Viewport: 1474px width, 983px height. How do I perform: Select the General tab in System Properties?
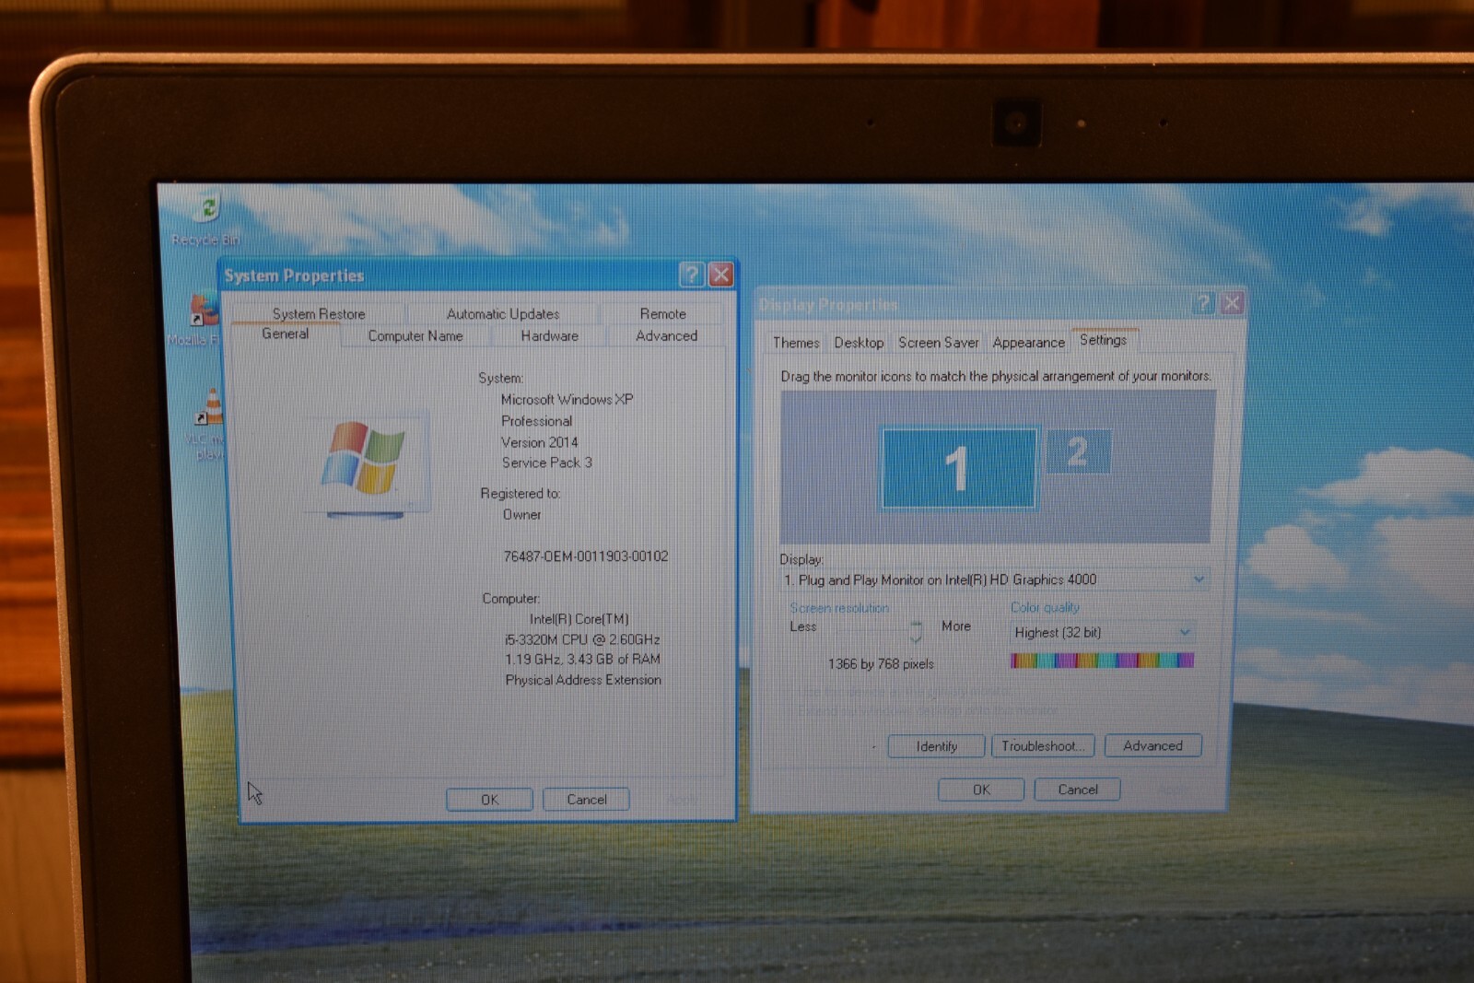[286, 334]
